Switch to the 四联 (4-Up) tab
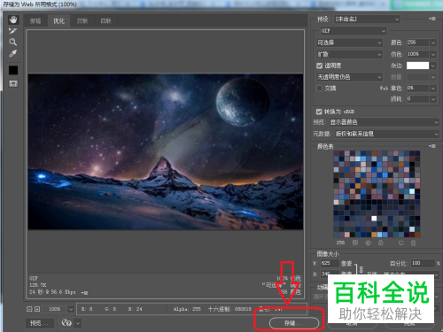Viewport: 443px width, 332px height. coord(105,21)
